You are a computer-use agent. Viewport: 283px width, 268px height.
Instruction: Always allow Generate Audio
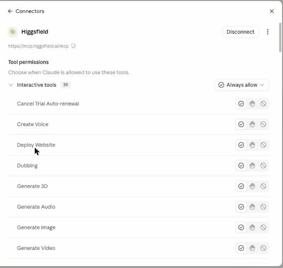point(241,207)
